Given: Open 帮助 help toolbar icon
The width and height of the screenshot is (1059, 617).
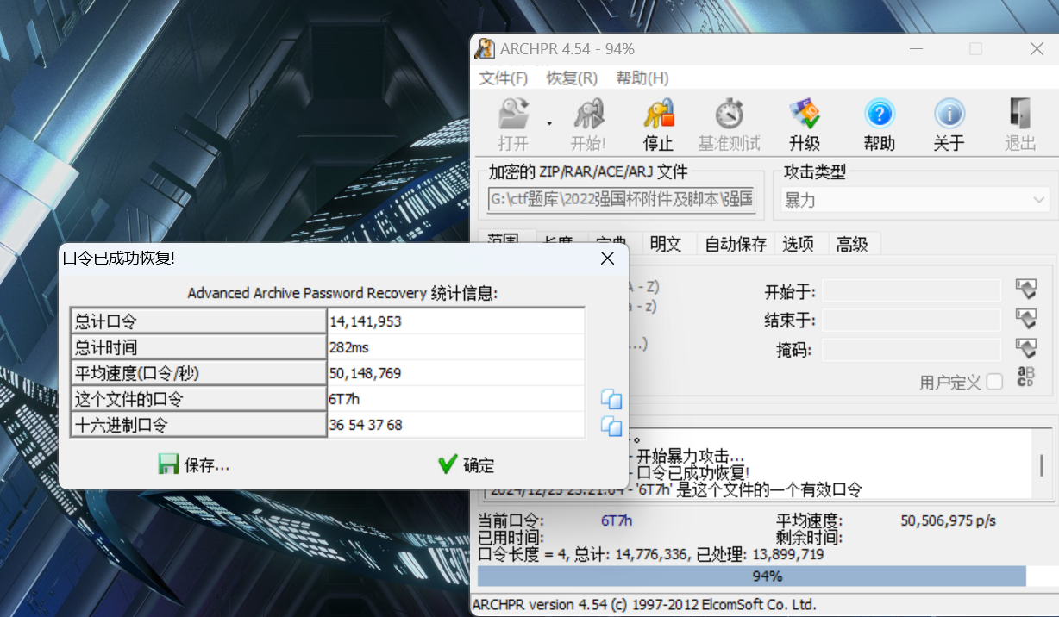Looking at the screenshot, I should (x=879, y=114).
